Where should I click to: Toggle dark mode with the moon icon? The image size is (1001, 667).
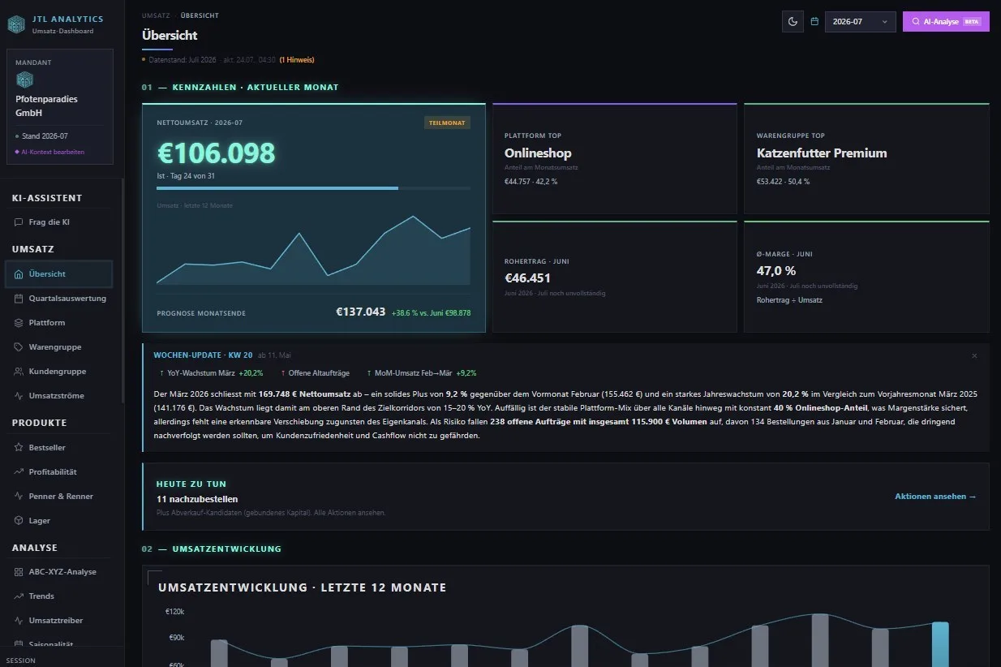pyautogui.click(x=793, y=22)
